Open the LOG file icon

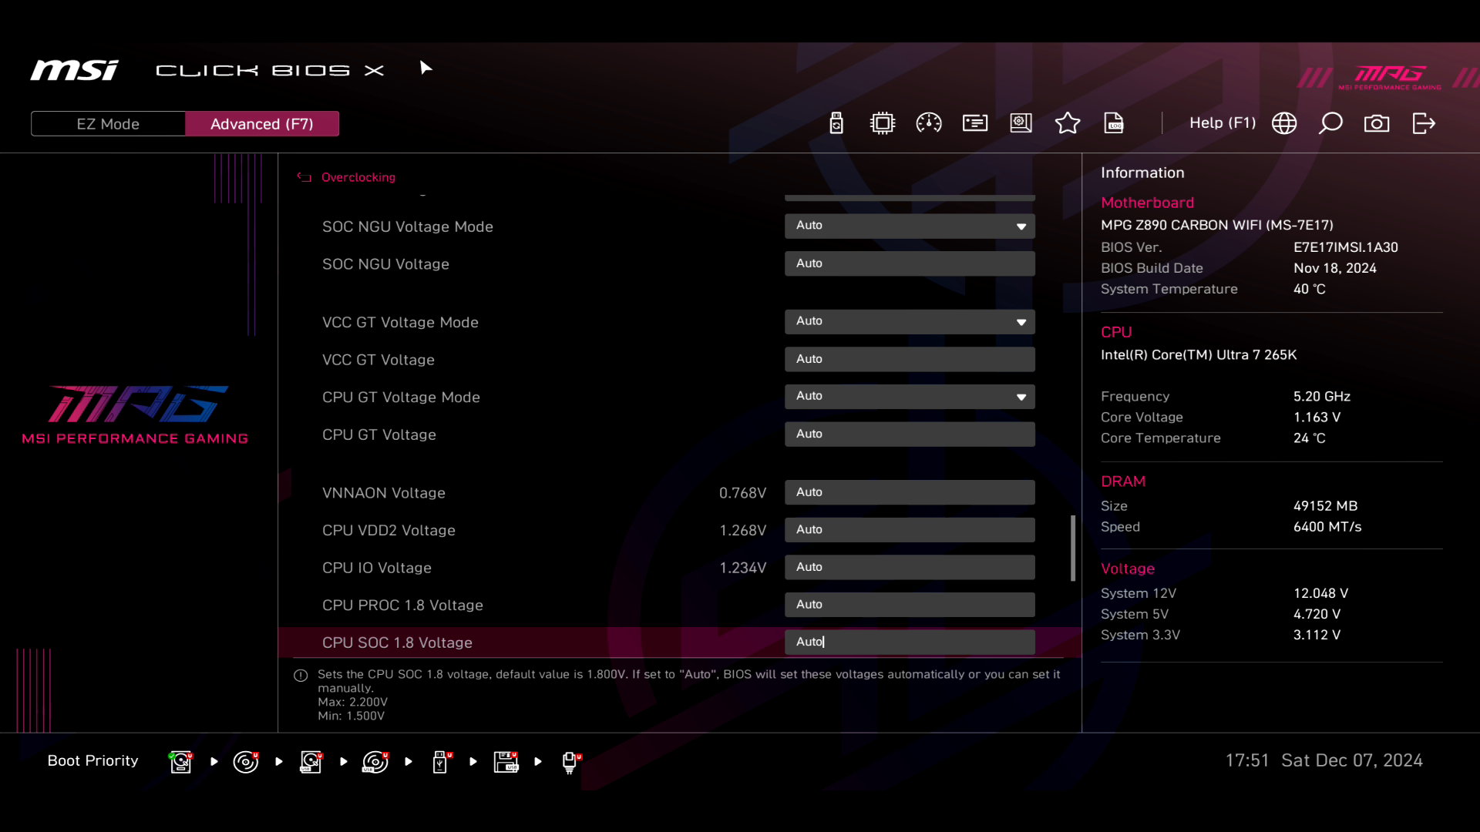pos(1114,123)
